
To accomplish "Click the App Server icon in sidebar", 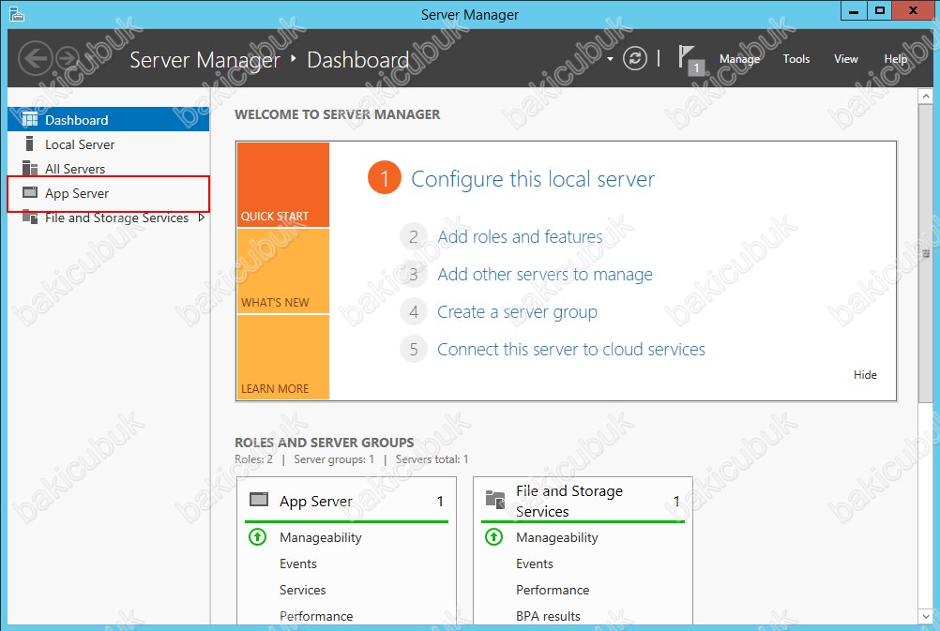I will coord(29,193).
